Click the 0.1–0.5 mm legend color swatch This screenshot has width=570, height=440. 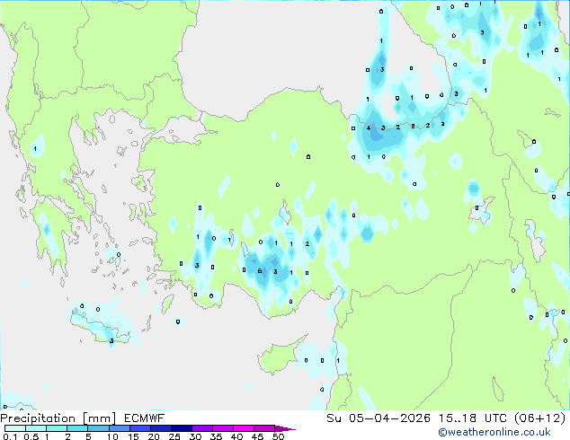15,428
